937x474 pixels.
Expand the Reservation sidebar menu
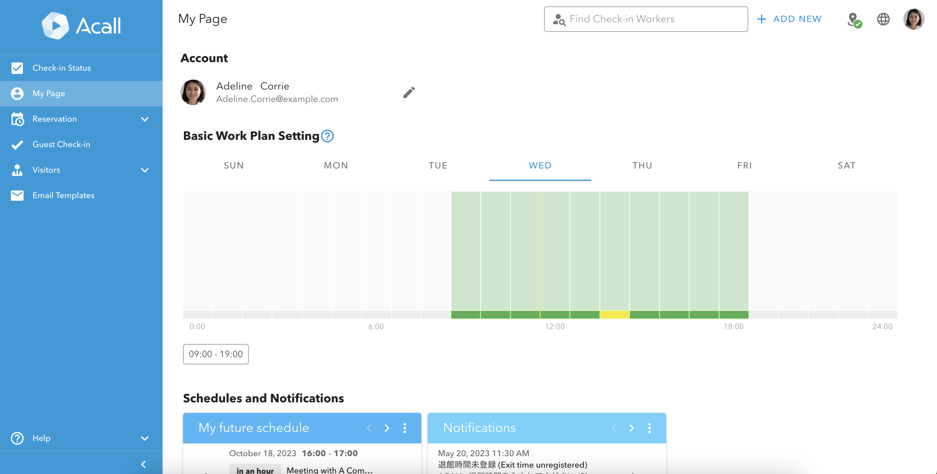tap(144, 119)
